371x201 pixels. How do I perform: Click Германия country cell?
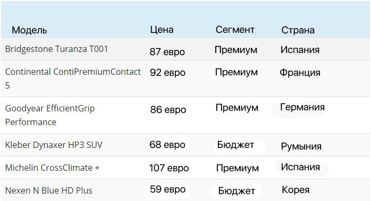(x=303, y=107)
